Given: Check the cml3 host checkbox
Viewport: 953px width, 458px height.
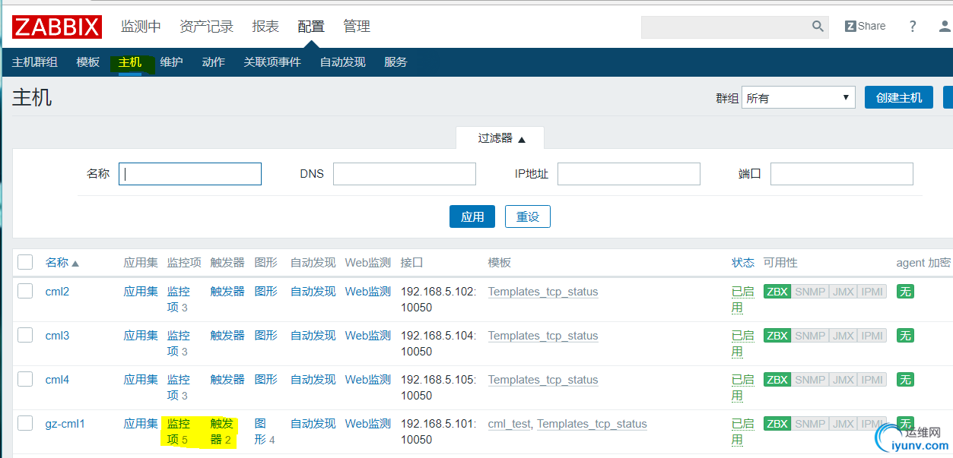Looking at the screenshot, I should 25,335.
